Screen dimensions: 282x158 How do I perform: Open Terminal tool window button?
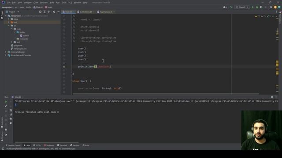coord(62,145)
